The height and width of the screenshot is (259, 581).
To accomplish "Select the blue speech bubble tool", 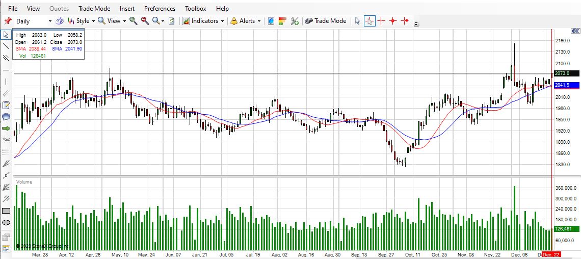I will (x=6, y=117).
